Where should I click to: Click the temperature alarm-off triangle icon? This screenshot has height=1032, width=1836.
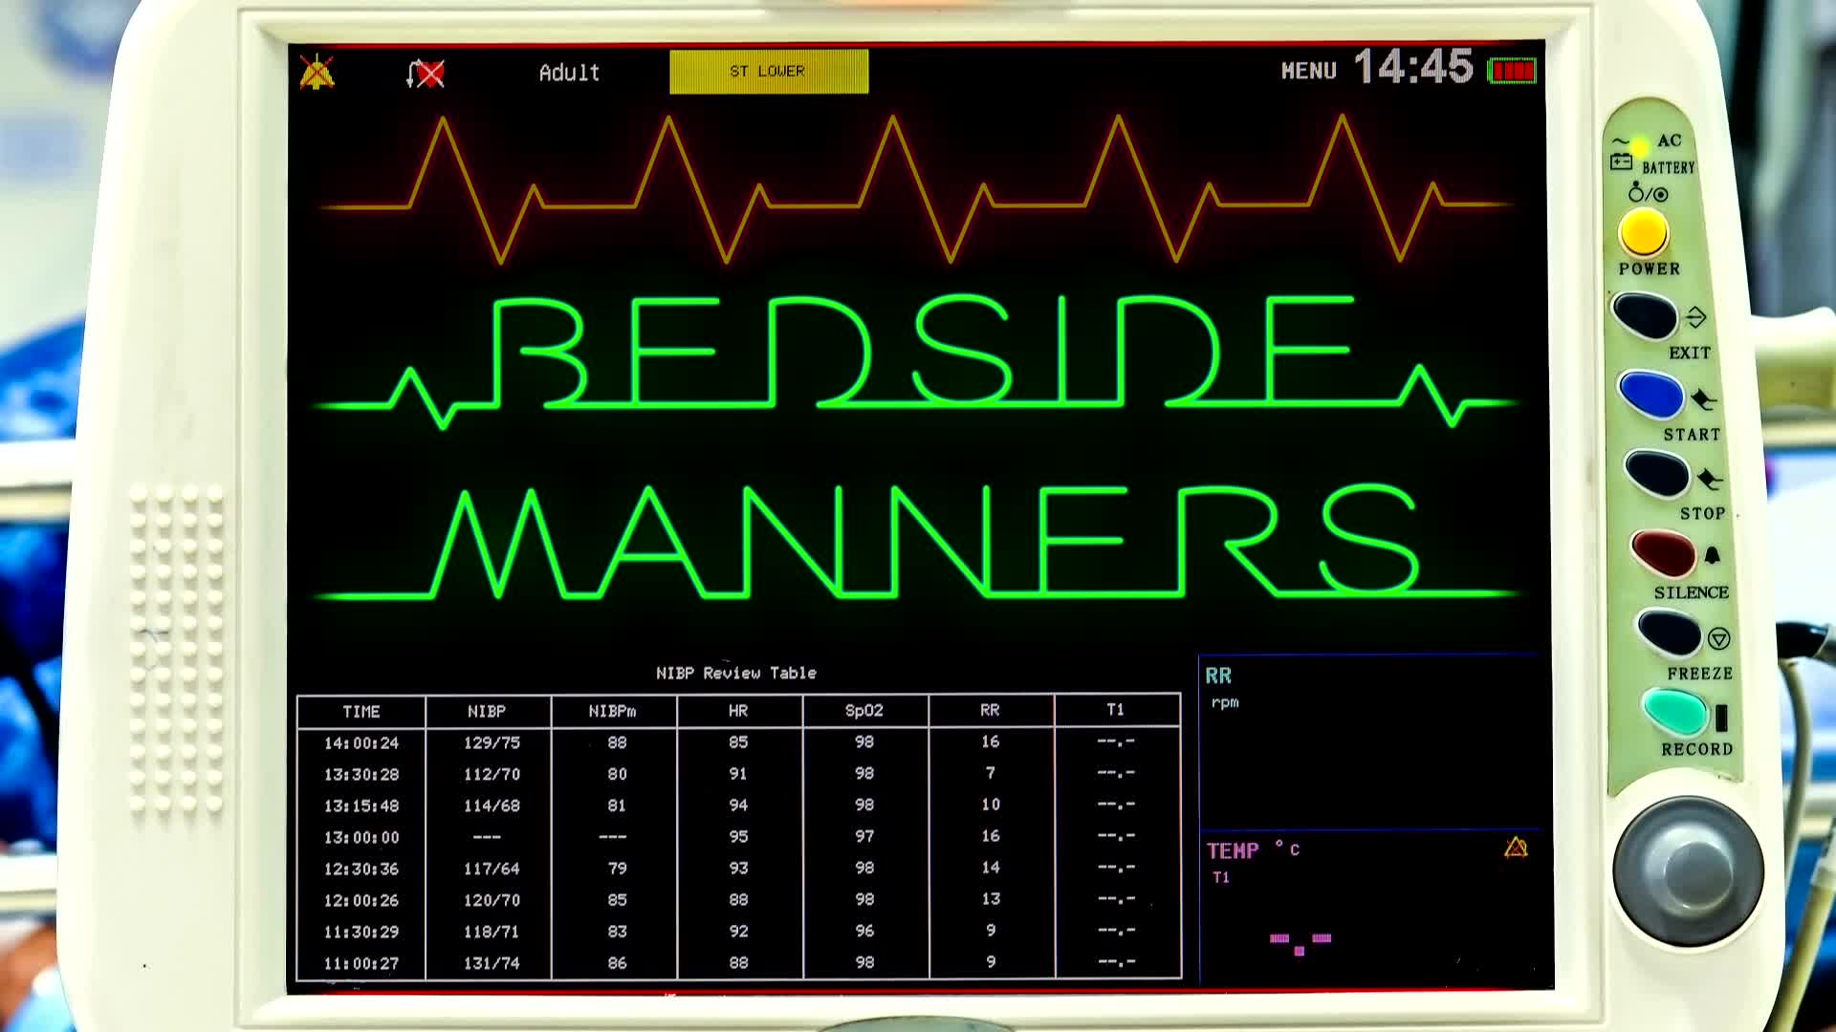1516,848
